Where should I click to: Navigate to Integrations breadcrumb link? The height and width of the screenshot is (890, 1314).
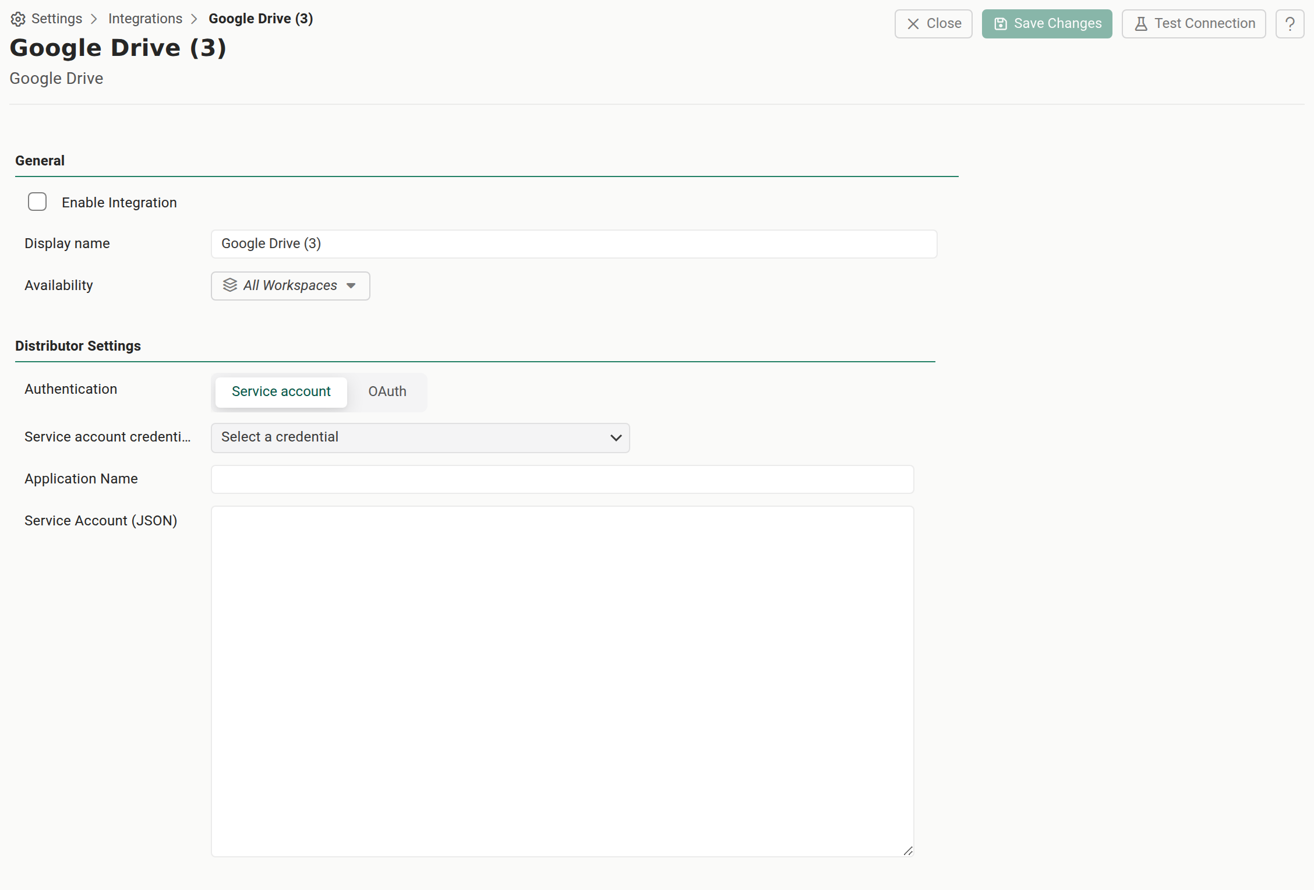145,19
